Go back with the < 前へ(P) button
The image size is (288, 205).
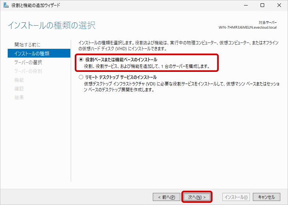pos(166,197)
